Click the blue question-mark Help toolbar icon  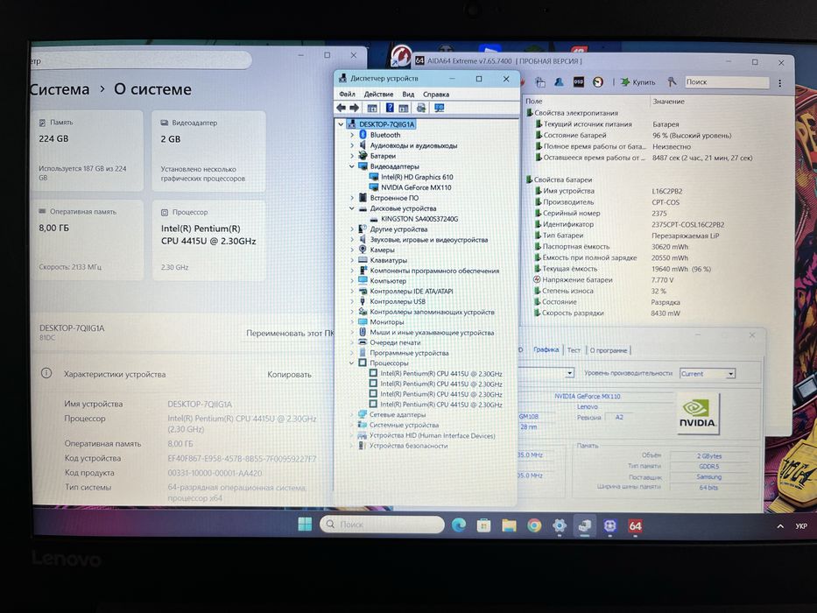389,108
